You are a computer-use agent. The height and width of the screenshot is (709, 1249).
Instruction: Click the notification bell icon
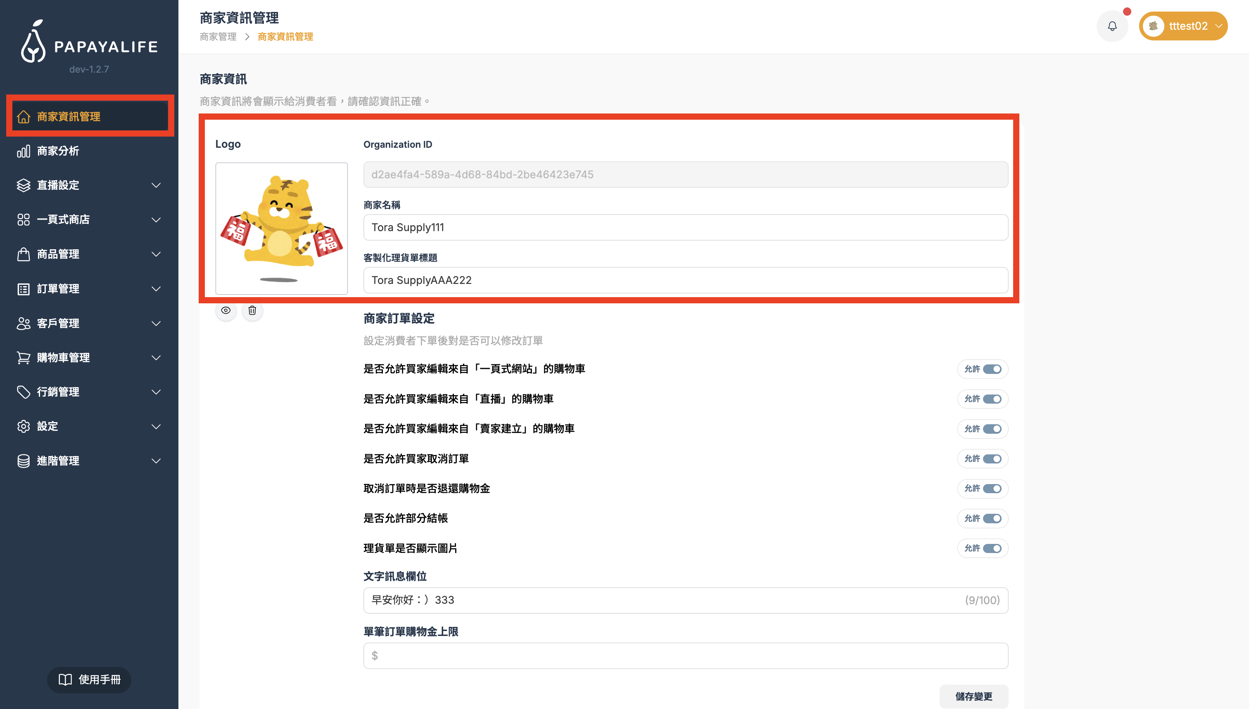pos(1112,26)
